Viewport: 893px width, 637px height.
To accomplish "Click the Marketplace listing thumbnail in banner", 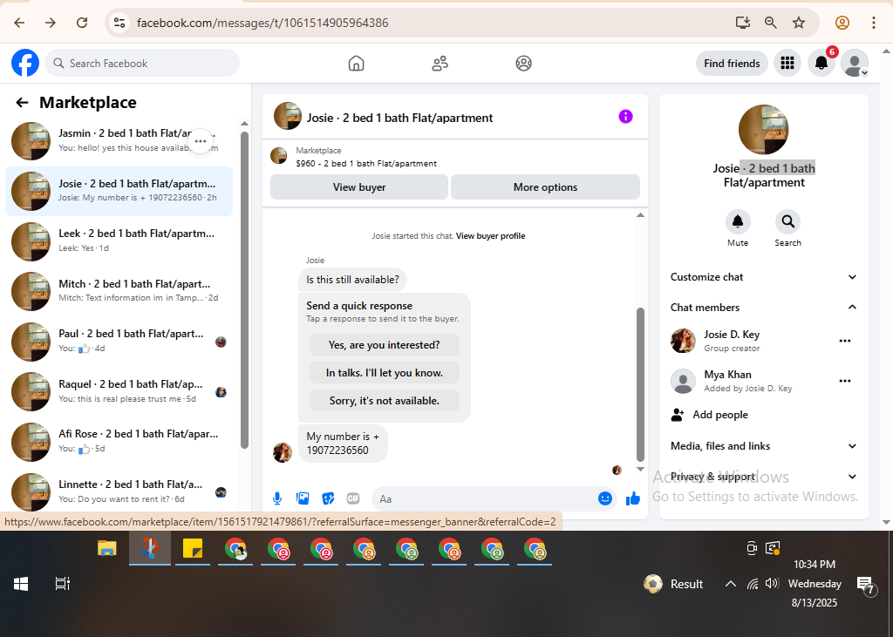I will click(x=278, y=156).
